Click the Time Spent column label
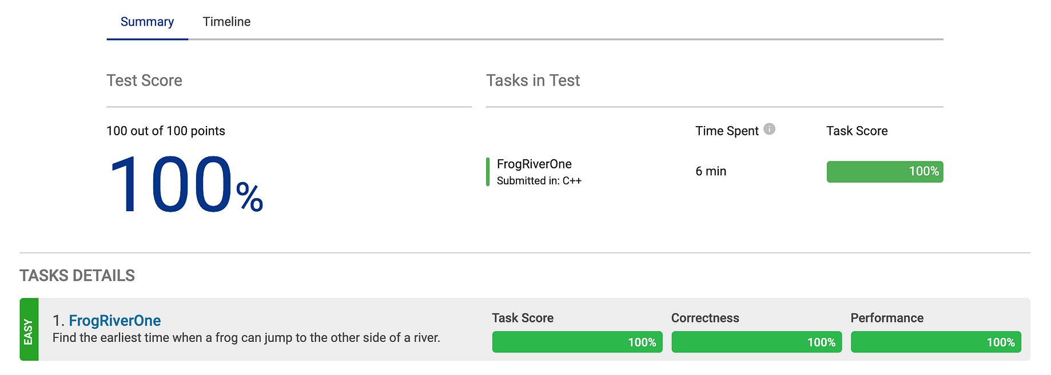This screenshot has width=1051, height=375. point(727,131)
